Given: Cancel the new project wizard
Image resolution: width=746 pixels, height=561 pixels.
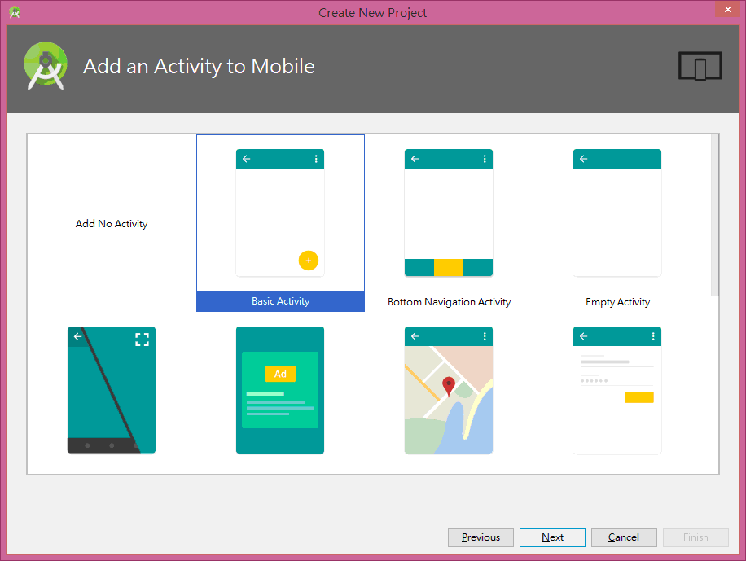Looking at the screenshot, I should [624, 537].
